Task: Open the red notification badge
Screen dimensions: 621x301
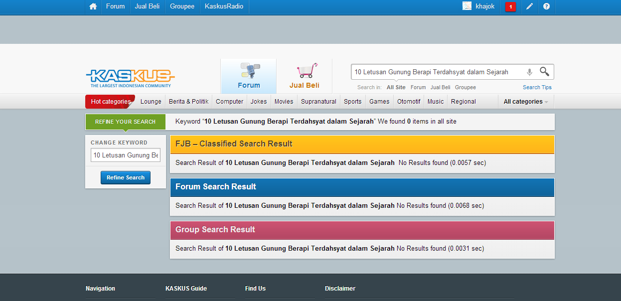Action: pyautogui.click(x=510, y=6)
